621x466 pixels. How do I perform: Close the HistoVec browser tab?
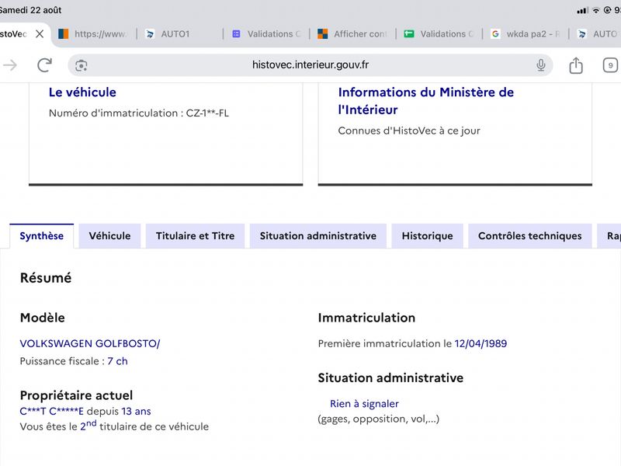40,34
